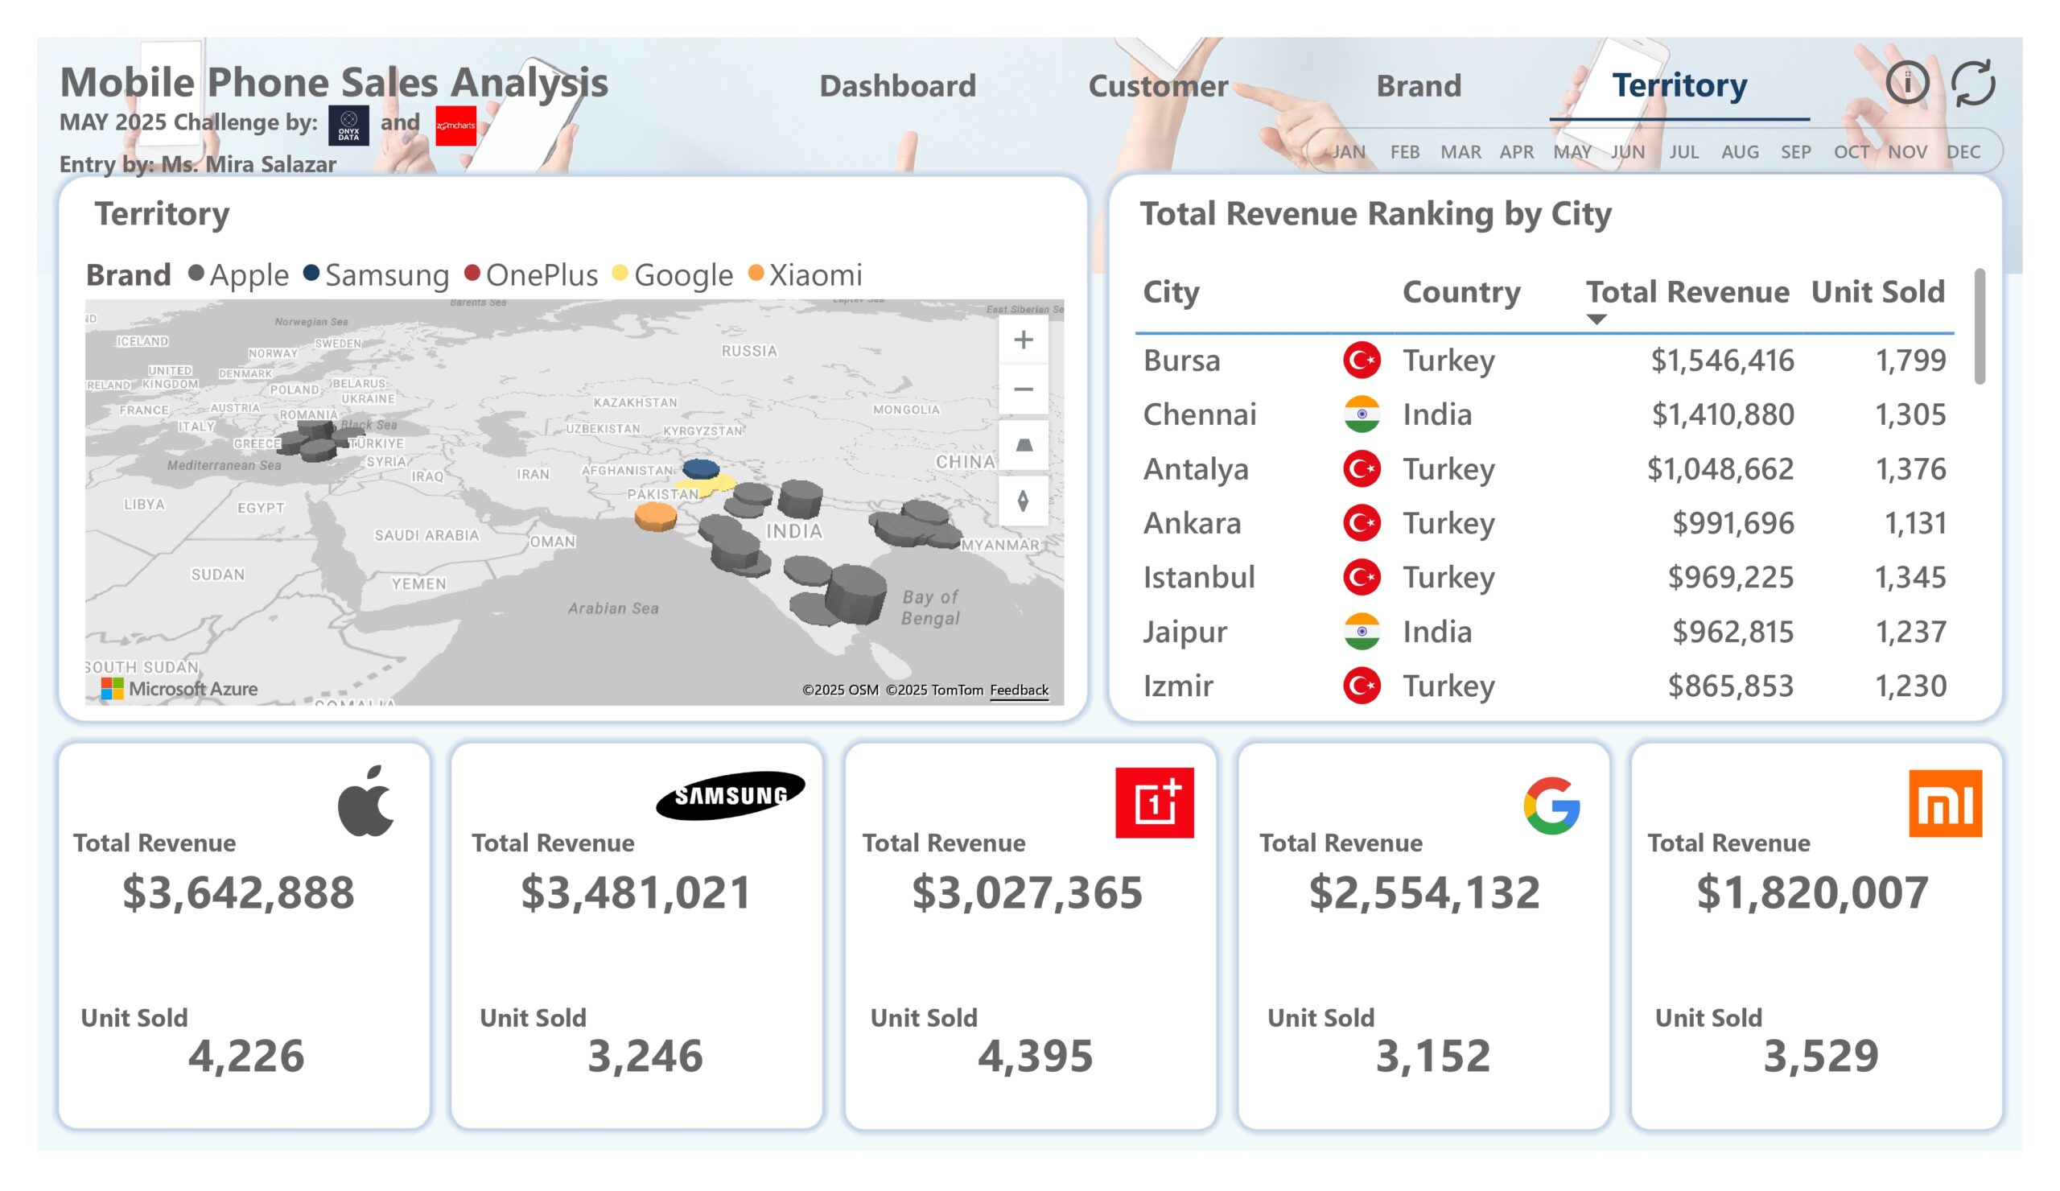Click the red ZoomCharts logo
This screenshot has height=1191, width=2060.
[455, 125]
